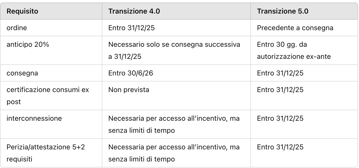
Task: Select Transizione 5.0 cell in consegna row
Action: pos(280,73)
